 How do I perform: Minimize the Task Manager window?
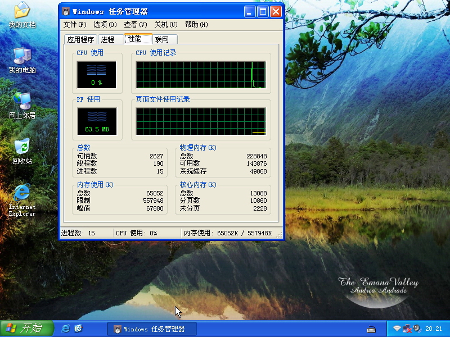tap(250, 12)
